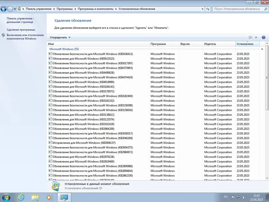Click the scrollbar down arrow of the list
Screen dimensions: 269x202
[x=267, y=178]
